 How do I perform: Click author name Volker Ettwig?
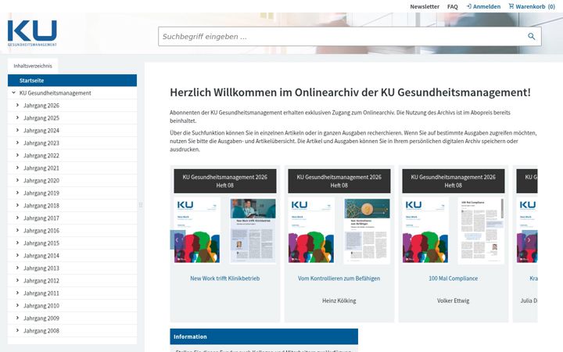coord(453,300)
